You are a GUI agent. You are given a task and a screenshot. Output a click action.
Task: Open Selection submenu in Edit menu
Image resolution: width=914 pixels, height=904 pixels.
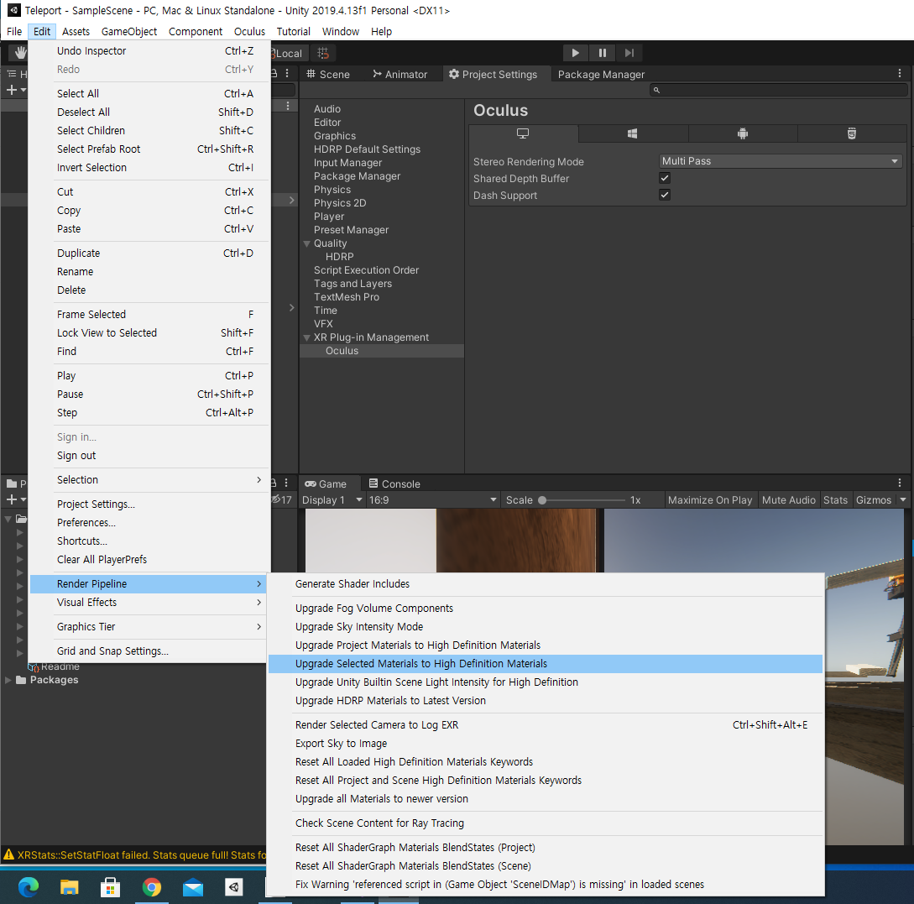(149, 479)
